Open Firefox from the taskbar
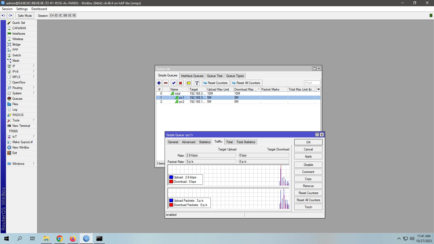434x244 pixels. (73, 239)
